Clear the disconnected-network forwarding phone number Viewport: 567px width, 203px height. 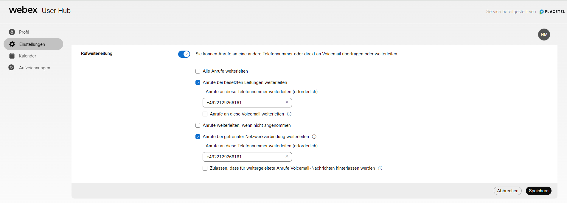pos(287,157)
